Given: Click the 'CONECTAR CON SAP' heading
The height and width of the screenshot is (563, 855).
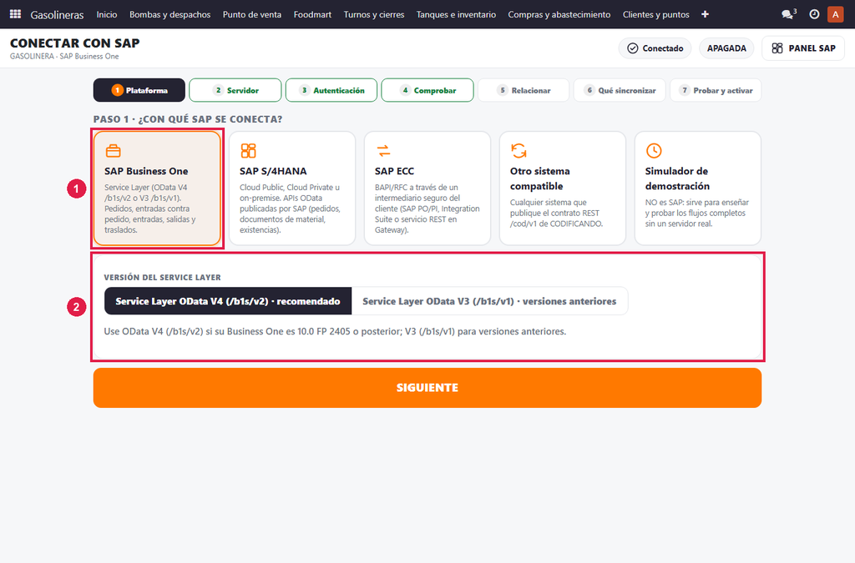Looking at the screenshot, I should (x=74, y=43).
